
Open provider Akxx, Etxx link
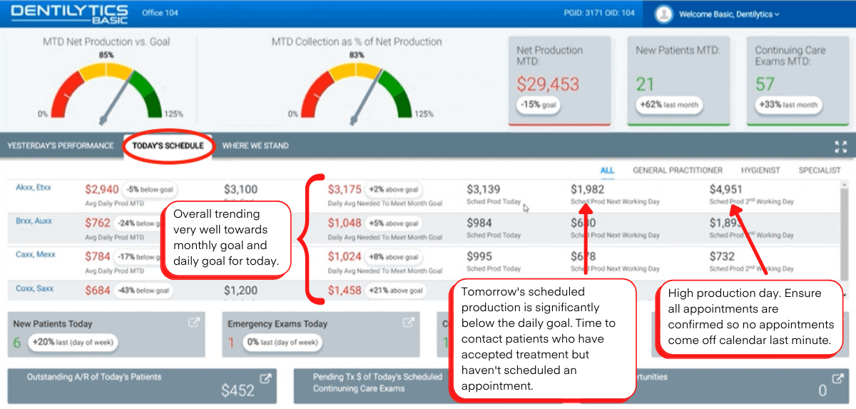tap(34, 188)
